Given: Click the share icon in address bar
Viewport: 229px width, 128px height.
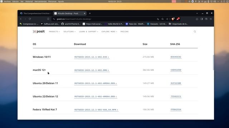Looking at the screenshot, I should 167,19.
